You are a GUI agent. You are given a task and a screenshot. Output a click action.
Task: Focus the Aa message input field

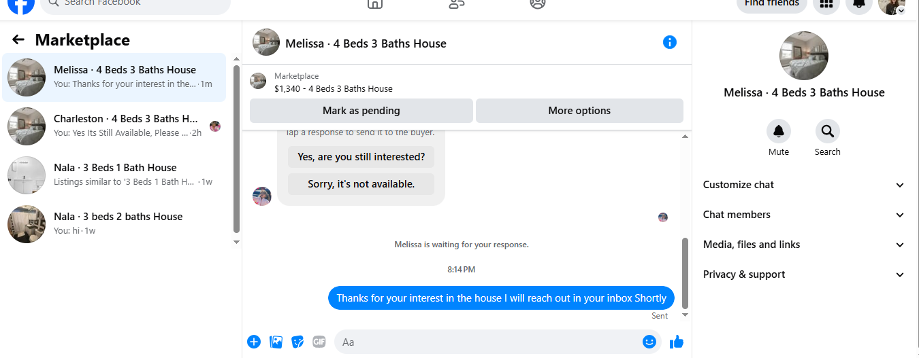pos(489,342)
